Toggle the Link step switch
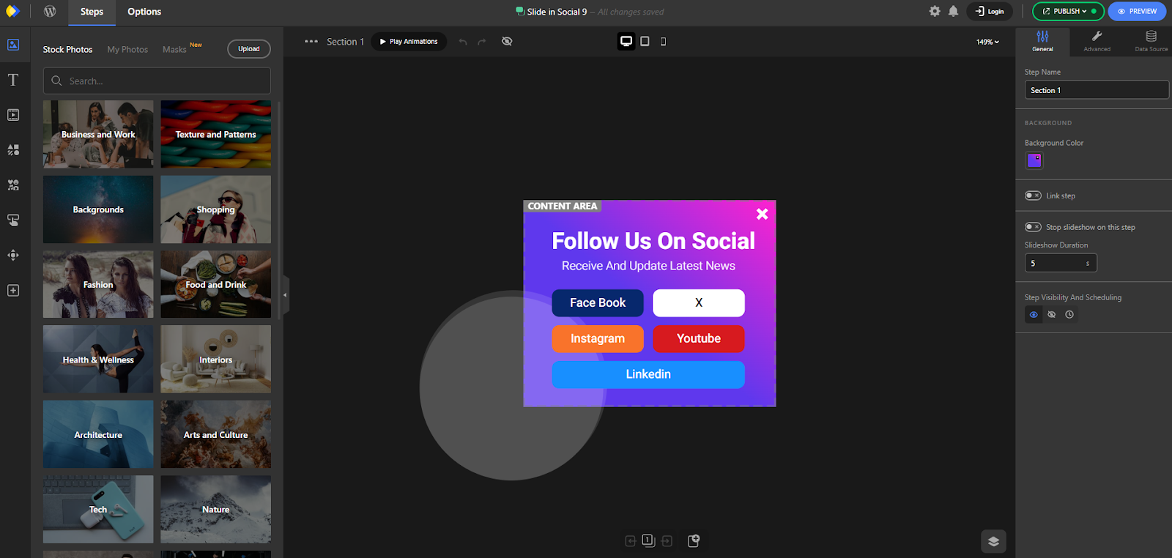The image size is (1172, 558). click(x=1033, y=196)
